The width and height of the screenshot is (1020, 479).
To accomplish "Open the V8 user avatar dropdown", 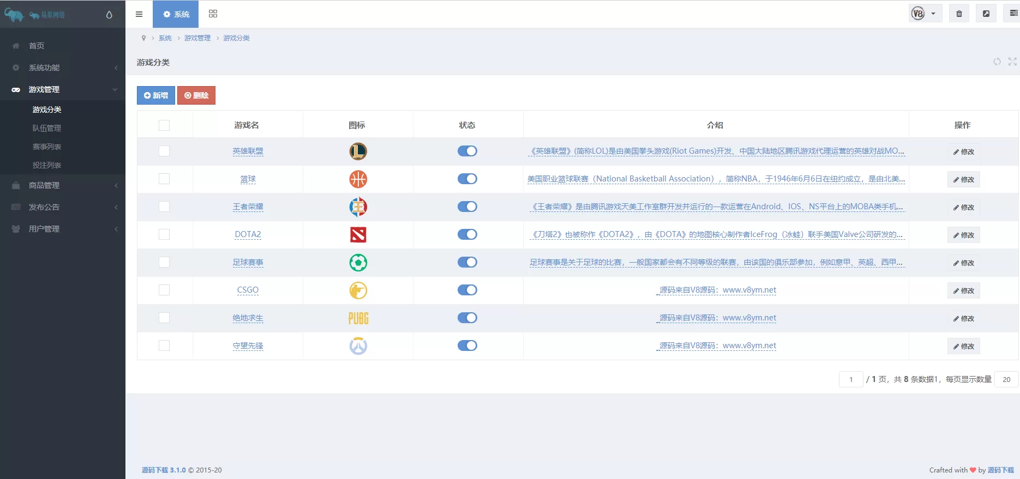I will pyautogui.click(x=924, y=14).
